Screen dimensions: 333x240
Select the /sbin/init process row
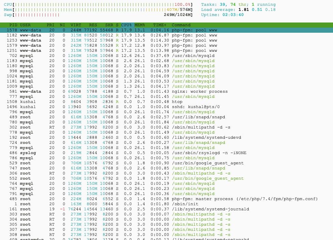tap(167, 204)
